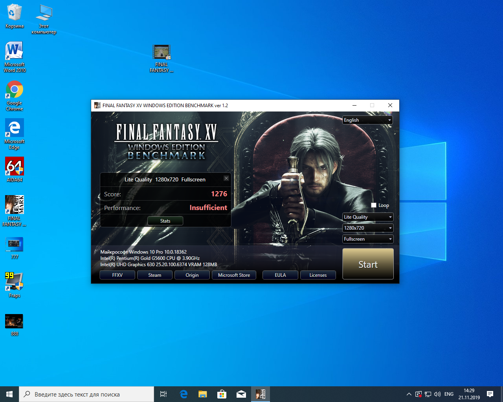Select the FINAL FANTASY video file icon
The width and height of the screenshot is (503, 402).
click(162, 58)
